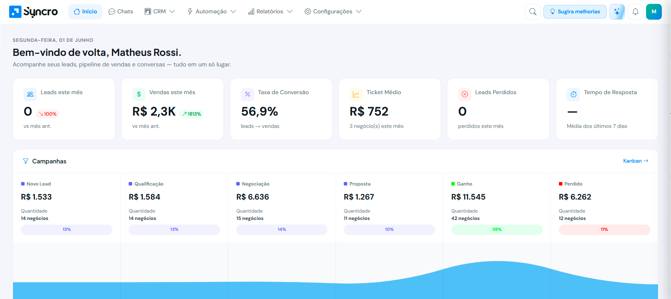Go to the Início tab
671x299 pixels.
point(85,12)
